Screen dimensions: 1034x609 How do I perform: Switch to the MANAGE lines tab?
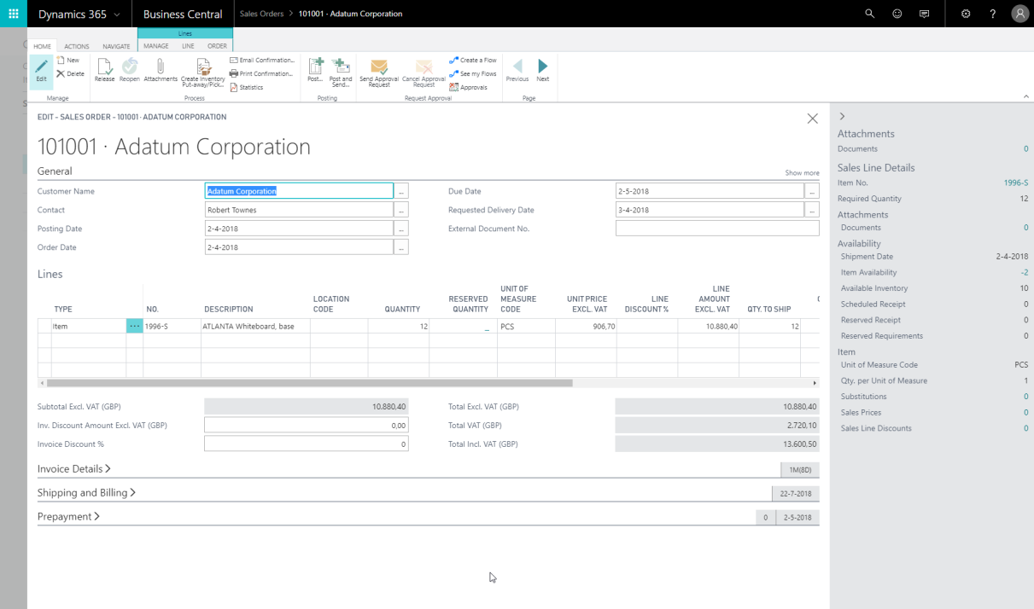coord(156,46)
